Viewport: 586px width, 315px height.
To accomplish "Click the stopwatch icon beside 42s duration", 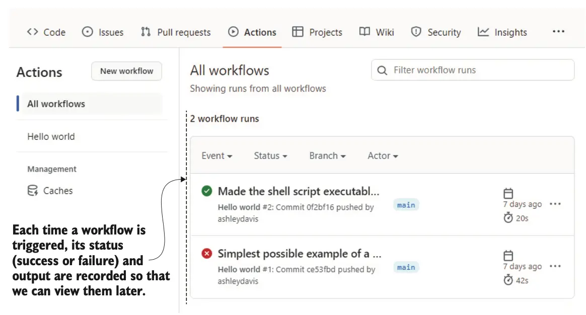I will pyautogui.click(x=508, y=280).
